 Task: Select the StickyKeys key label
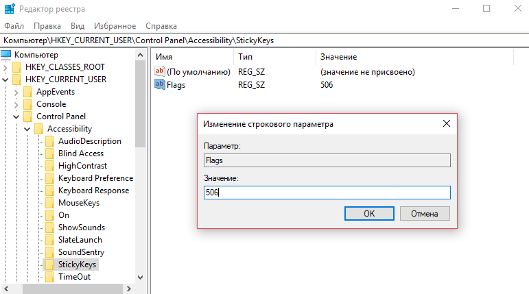pyautogui.click(x=78, y=265)
